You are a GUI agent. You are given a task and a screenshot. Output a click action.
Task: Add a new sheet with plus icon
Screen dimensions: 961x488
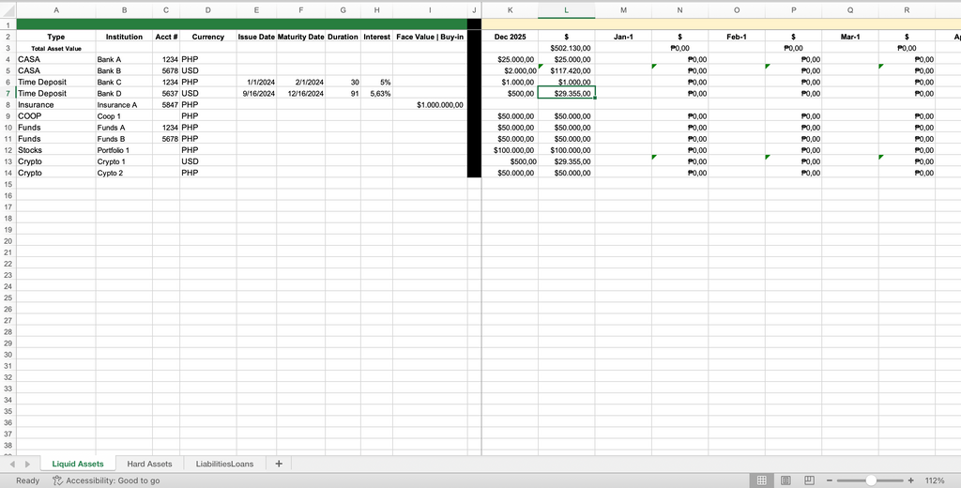point(279,464)
